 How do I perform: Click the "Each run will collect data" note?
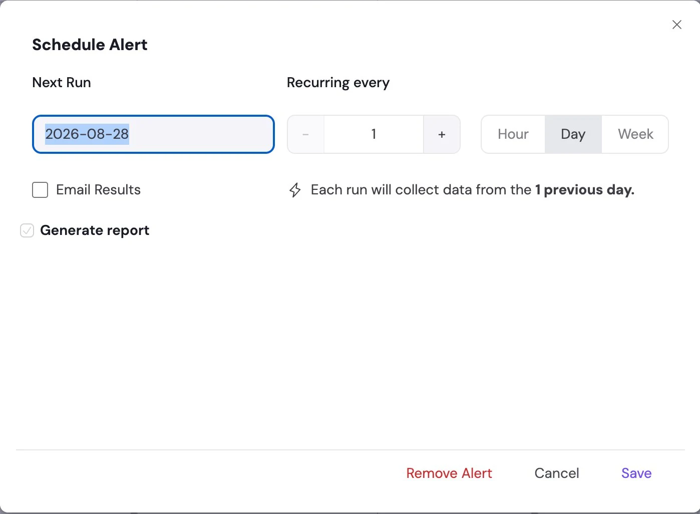[x=473, y=190]
